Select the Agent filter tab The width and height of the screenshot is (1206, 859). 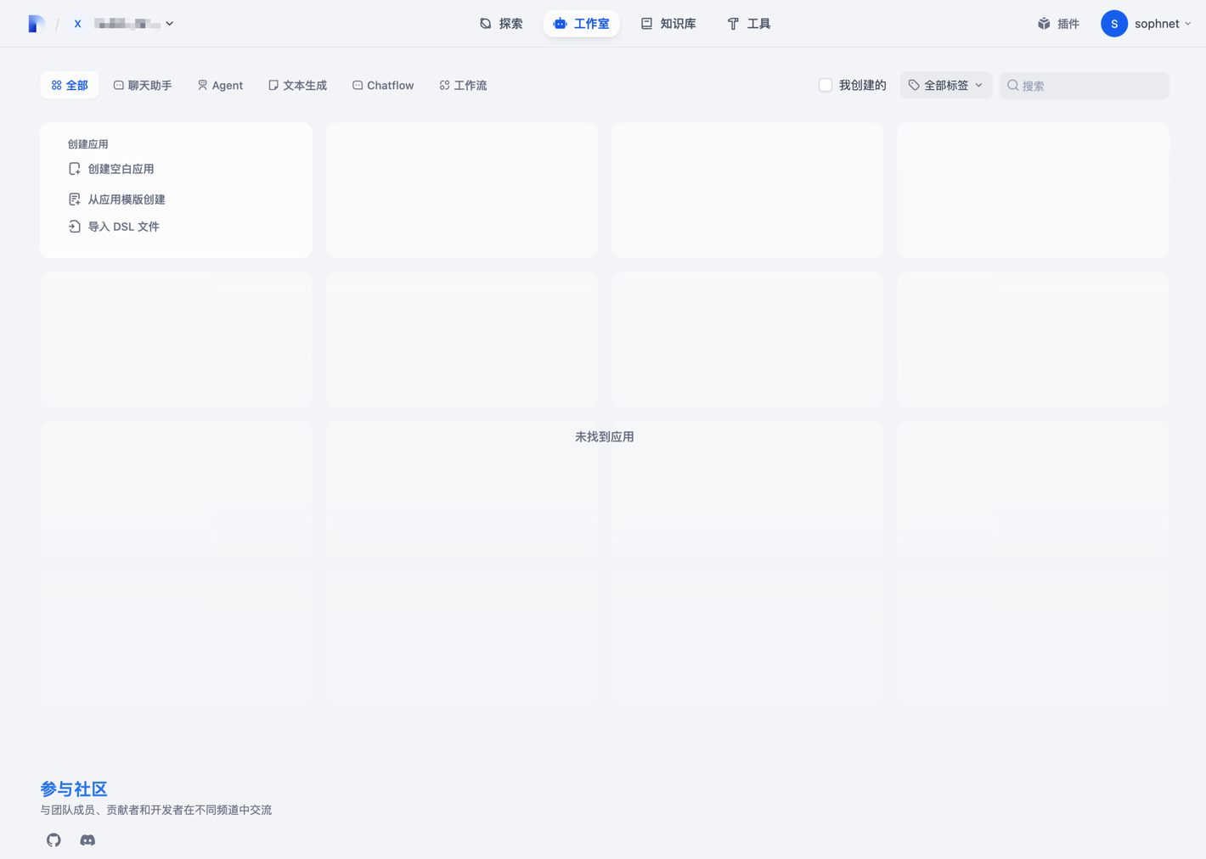point(220,85)
